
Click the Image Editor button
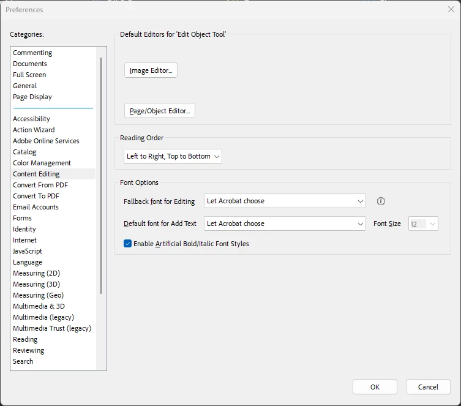click(x=151, y=70)
